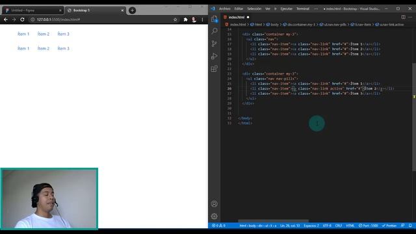
Task: Open the Search view in activity bar
Action: 214,31
